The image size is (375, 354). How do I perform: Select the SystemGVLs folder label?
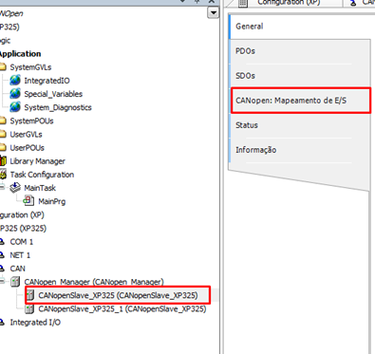tap(30, 67)
